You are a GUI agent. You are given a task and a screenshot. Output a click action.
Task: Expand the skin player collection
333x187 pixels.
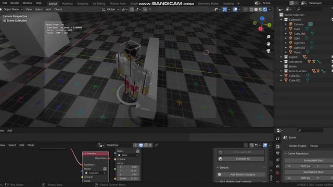[281, 62]
